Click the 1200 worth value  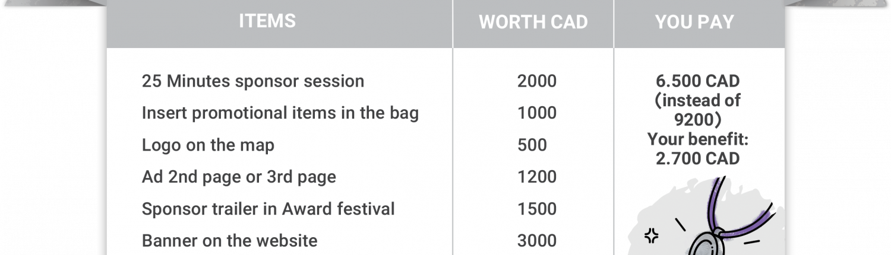(x=536, y=177)
